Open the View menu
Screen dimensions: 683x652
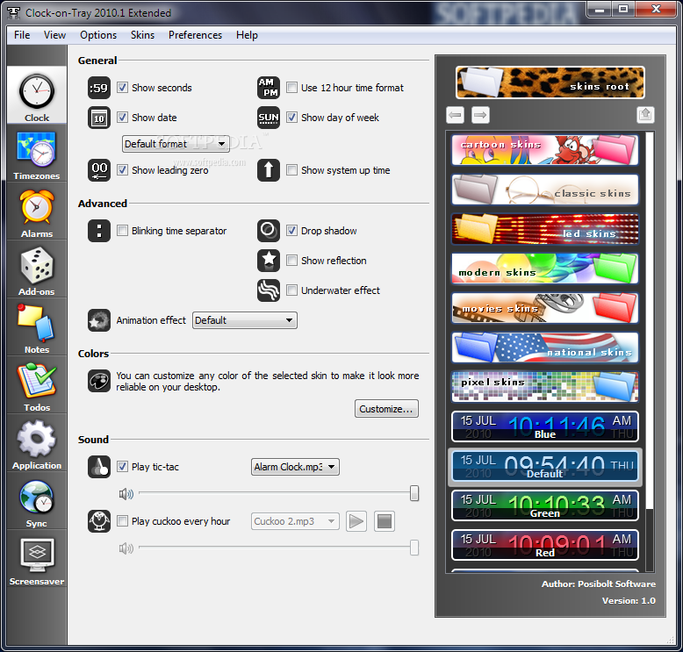(55, 35)
